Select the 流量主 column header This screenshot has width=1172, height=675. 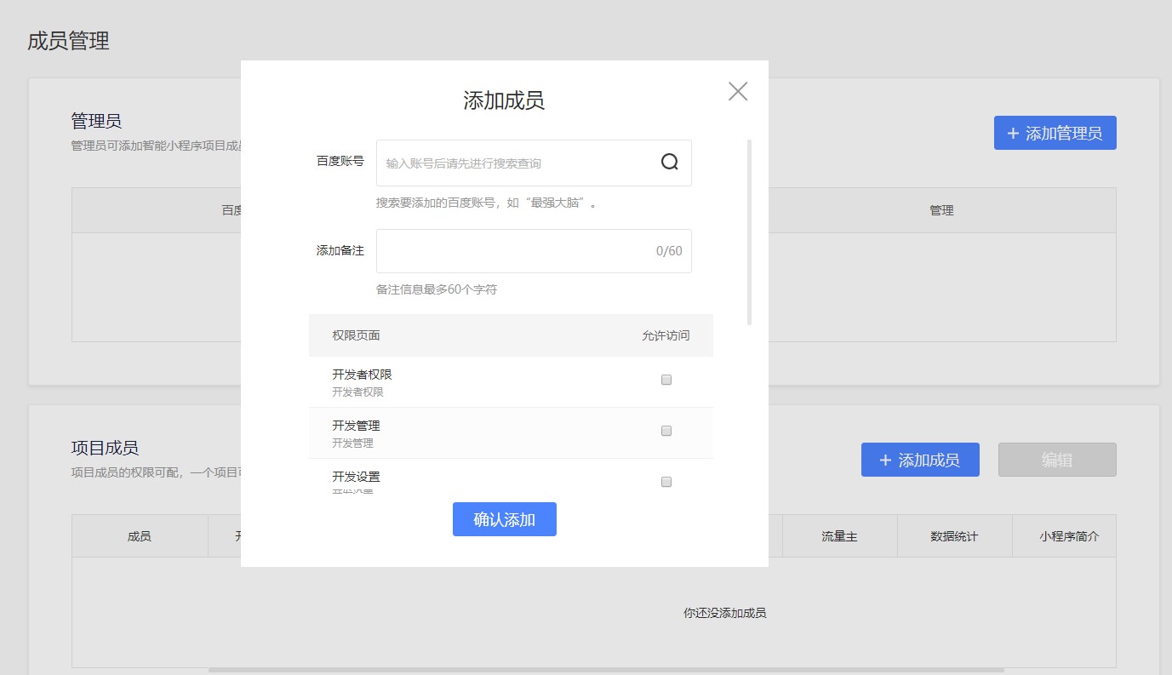click(839, 536)
